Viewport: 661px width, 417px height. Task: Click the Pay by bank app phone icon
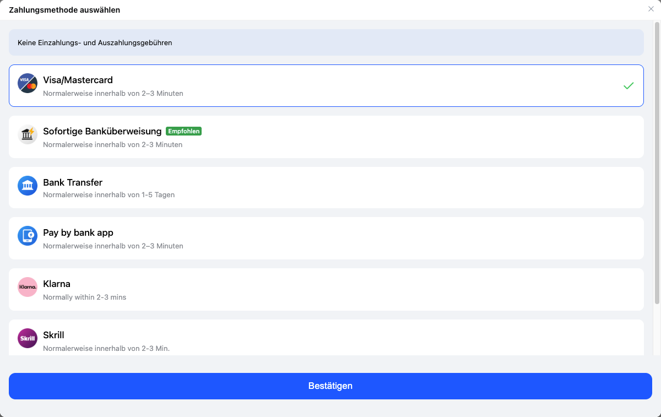tap(28, 236)
